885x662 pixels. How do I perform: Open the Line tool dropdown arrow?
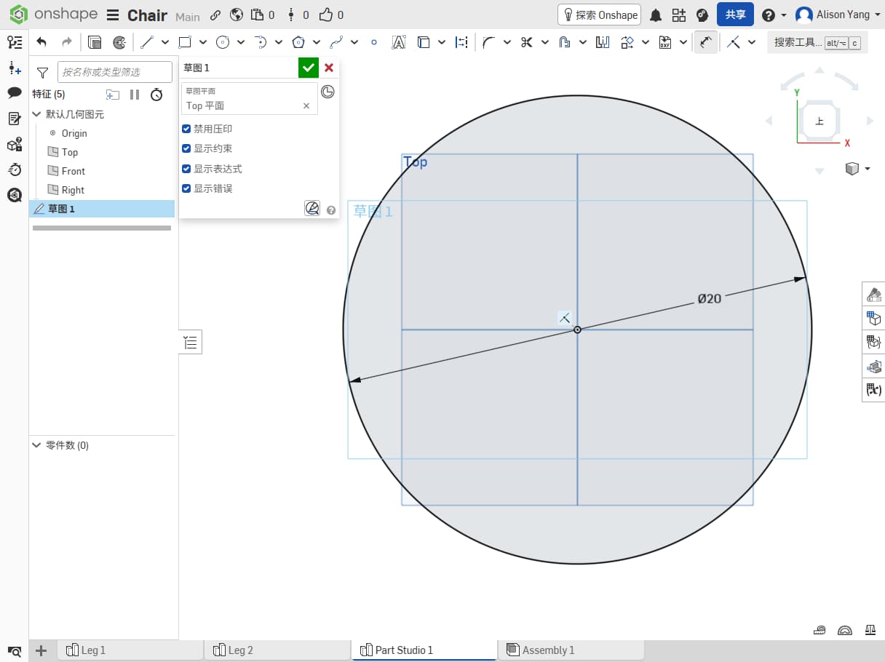pos(165,42)
